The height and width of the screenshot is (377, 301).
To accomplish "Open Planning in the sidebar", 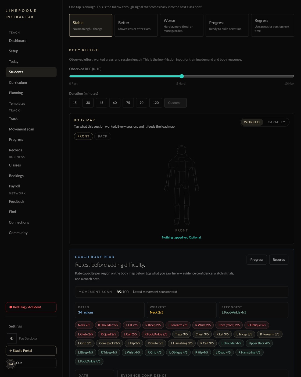I will (31, 93).
